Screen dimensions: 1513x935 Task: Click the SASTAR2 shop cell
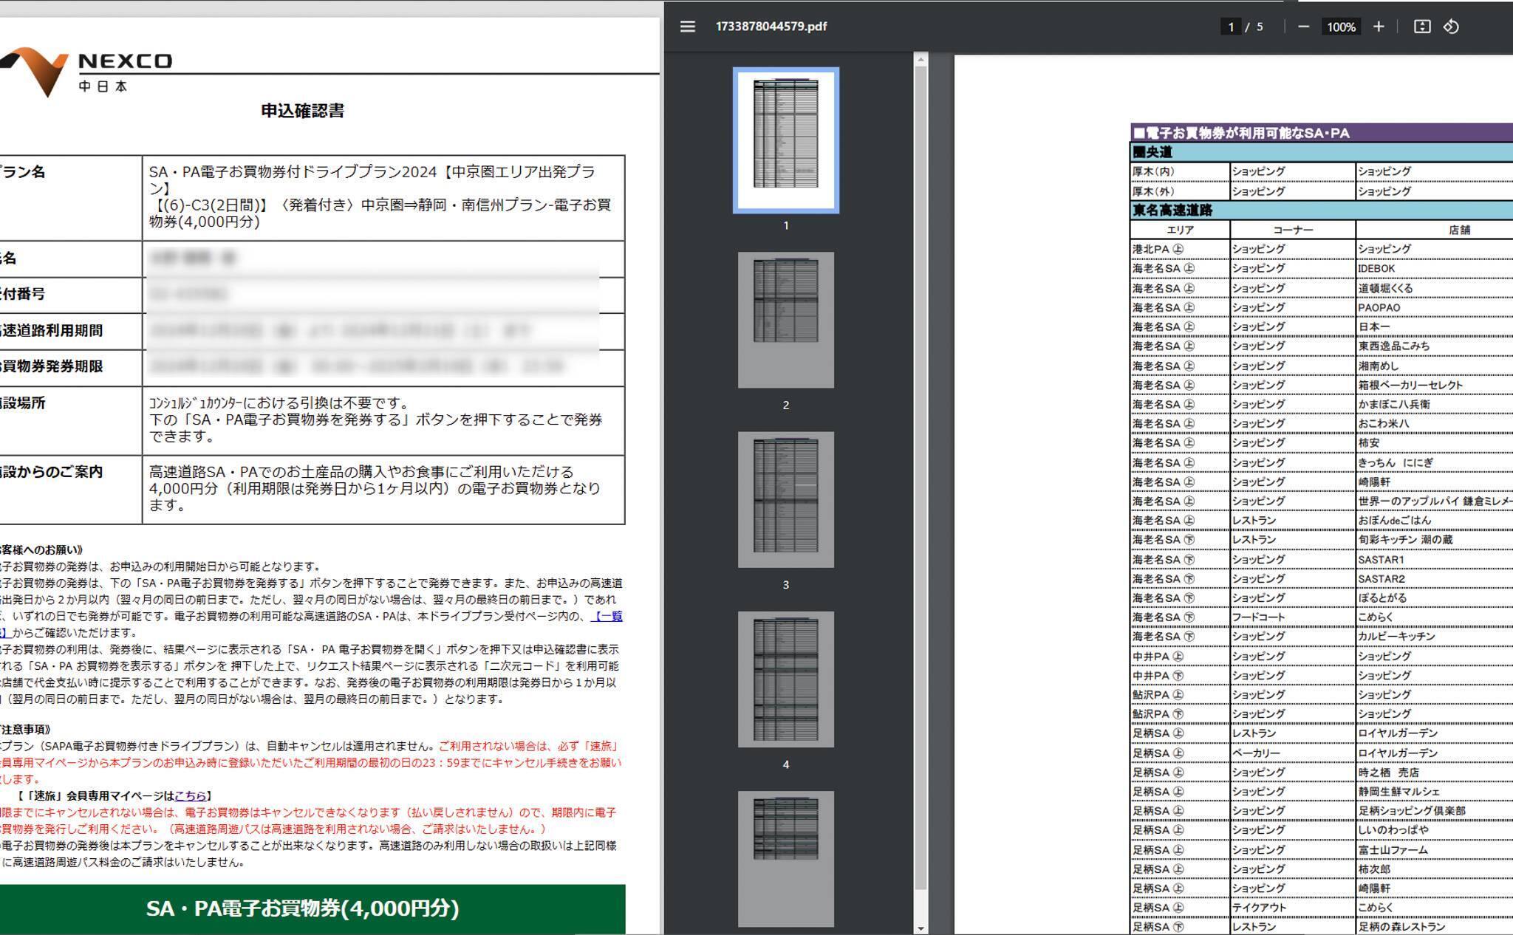pos(1435,578)
